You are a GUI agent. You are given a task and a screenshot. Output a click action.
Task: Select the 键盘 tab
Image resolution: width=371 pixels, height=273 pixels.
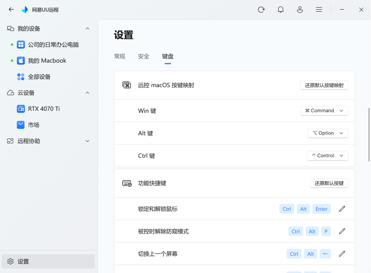(x=168, y=56)
